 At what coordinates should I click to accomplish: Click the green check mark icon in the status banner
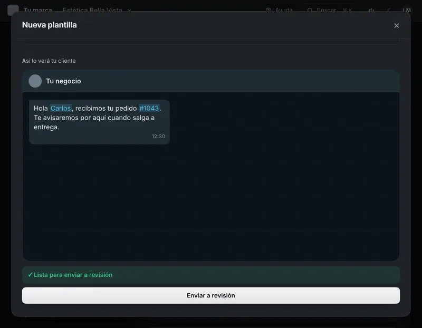click(30, 275)
